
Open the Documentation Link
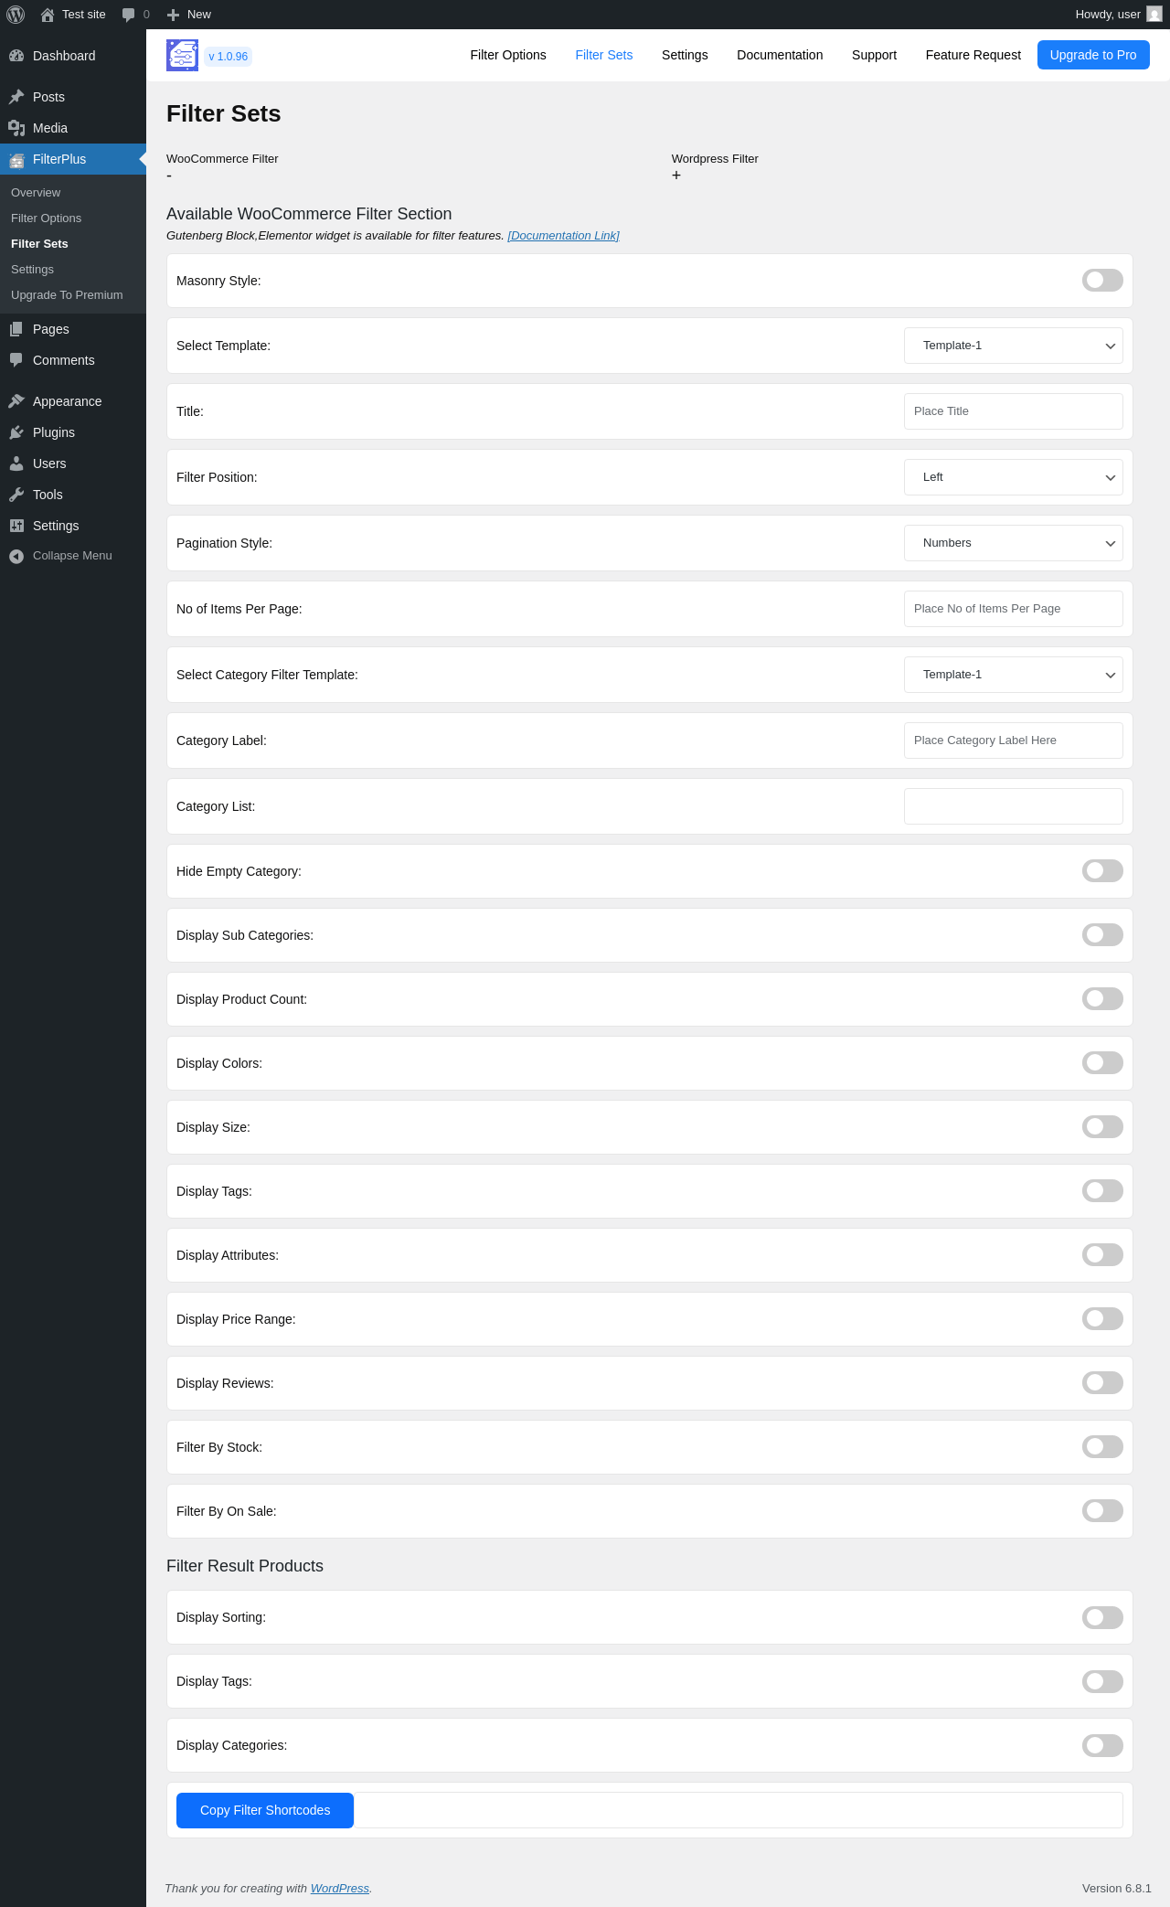[x=563, y=236]
